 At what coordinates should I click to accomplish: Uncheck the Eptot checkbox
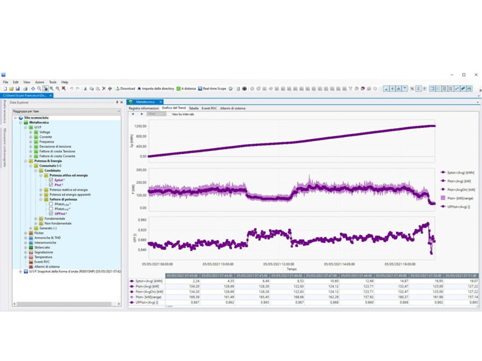point(51,180)
